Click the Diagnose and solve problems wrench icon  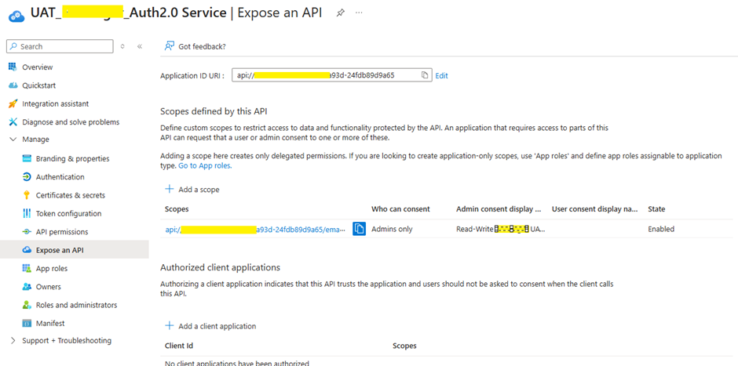(13, 122)
